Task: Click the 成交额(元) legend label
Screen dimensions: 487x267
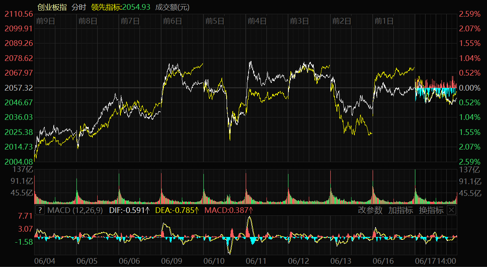Action: pos(172,7)
